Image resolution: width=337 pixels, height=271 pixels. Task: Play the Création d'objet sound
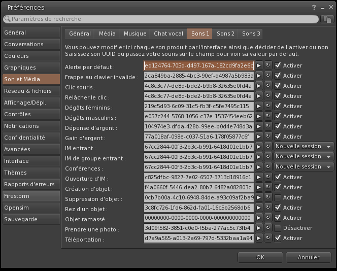click(259, 187)
